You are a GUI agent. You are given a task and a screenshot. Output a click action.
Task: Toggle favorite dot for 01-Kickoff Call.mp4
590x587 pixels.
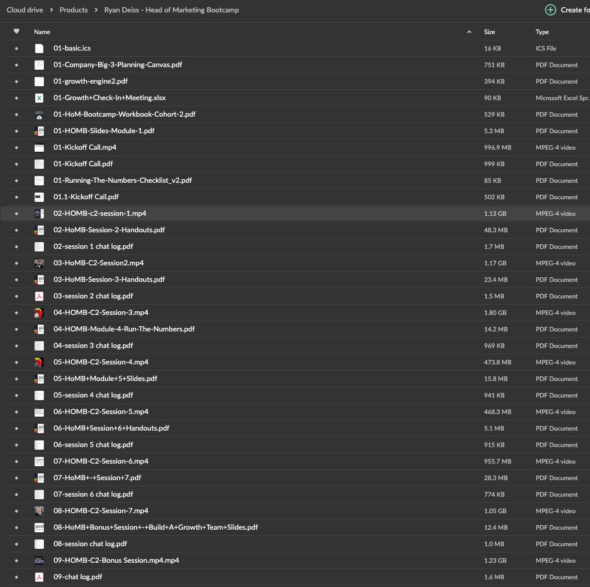coord(16,148)
